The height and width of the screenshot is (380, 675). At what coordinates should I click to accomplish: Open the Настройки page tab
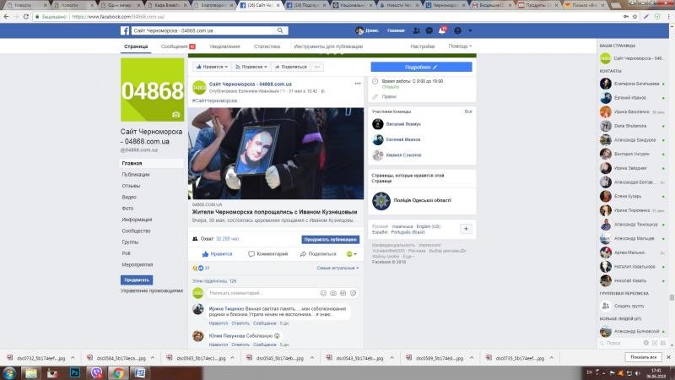[423, 46]
